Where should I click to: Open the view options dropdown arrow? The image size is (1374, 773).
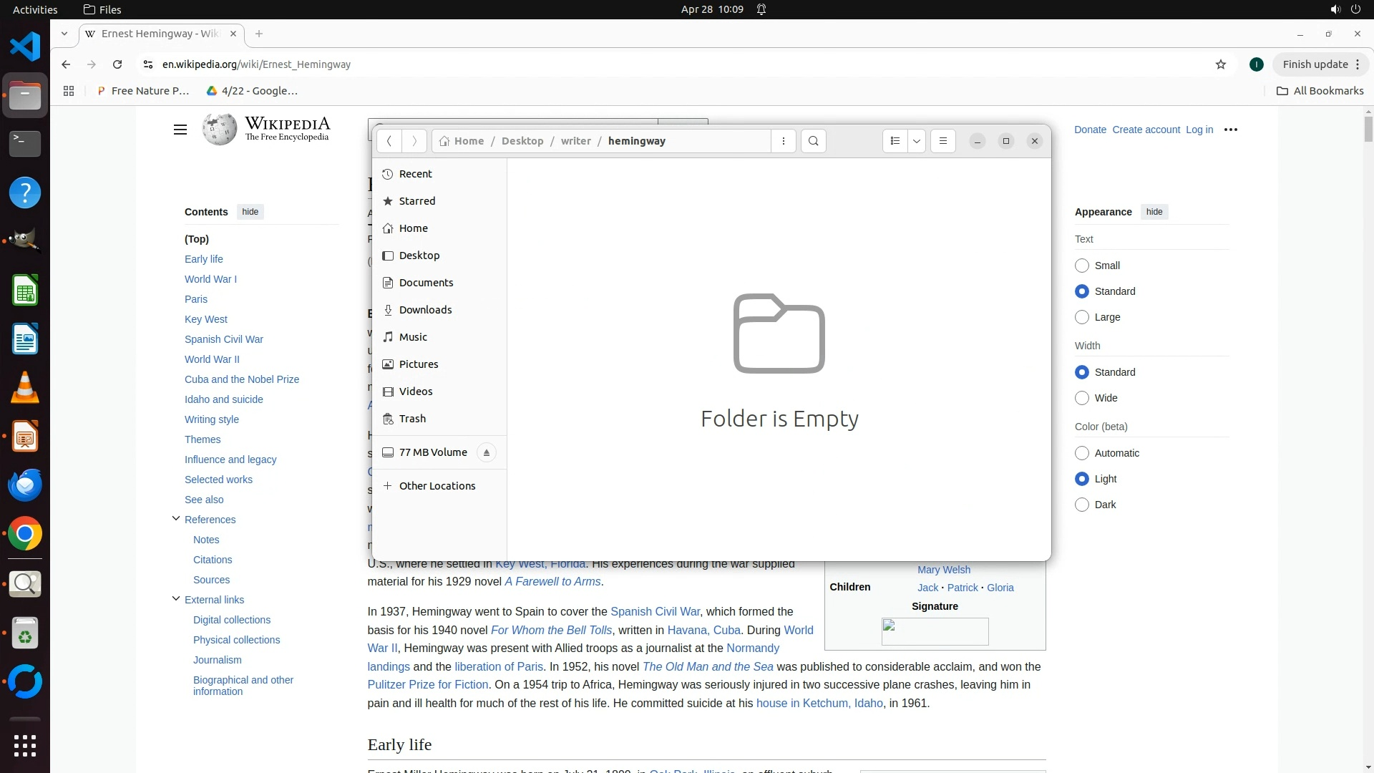pos(916,141)
